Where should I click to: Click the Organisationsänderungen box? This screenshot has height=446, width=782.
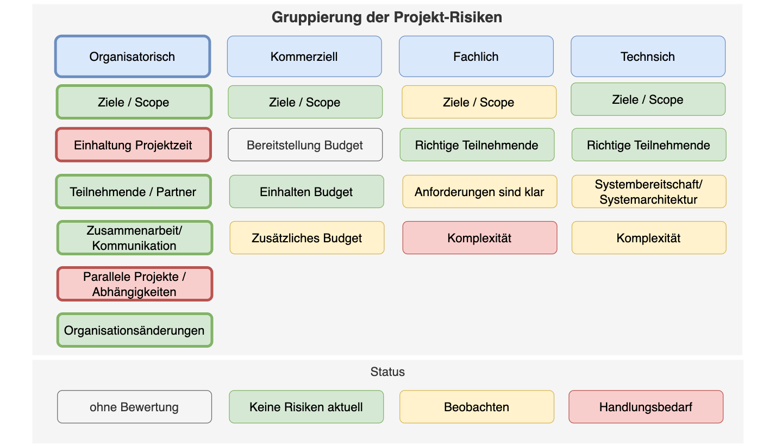click(135, 330)
